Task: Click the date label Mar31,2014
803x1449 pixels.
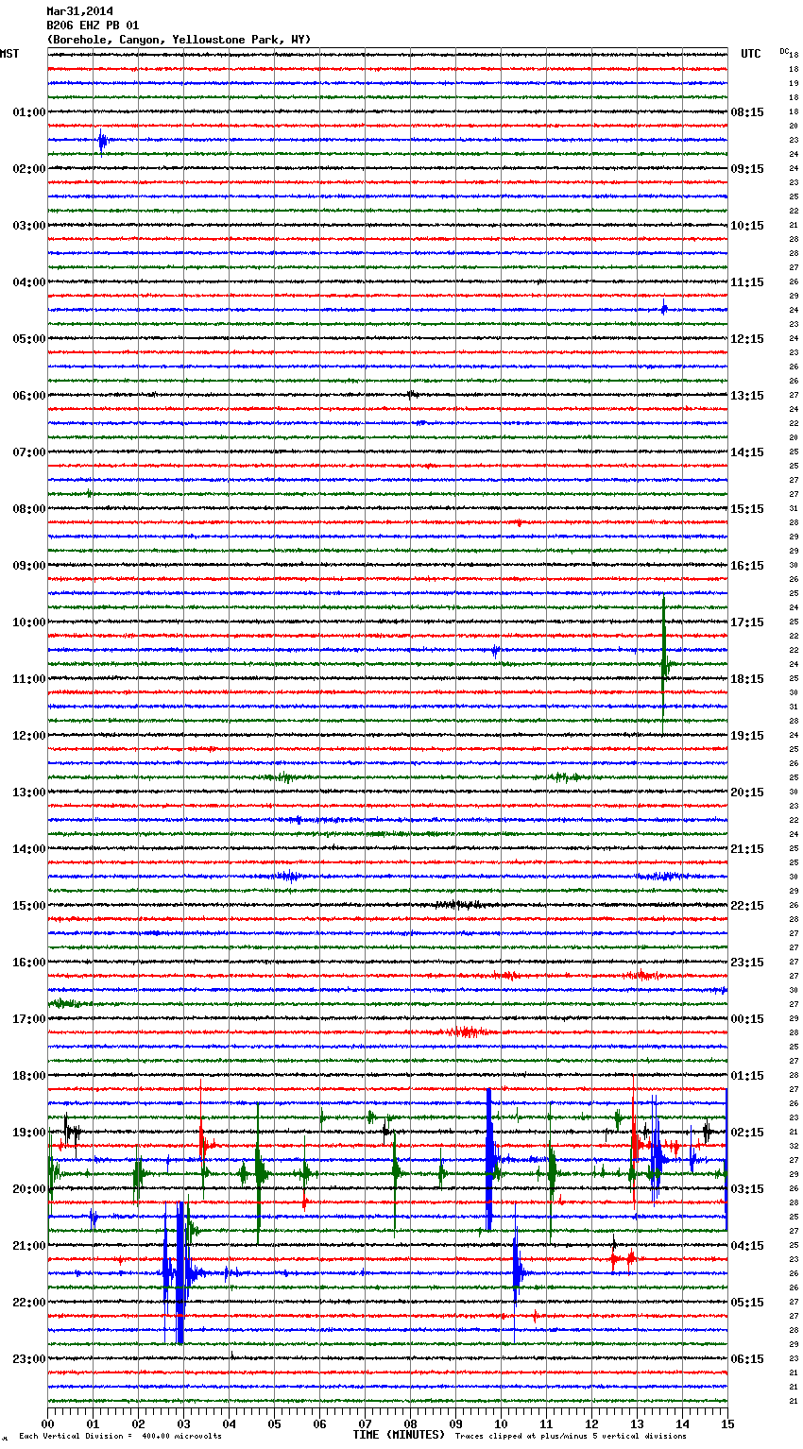Action: [x=79, y=12]
